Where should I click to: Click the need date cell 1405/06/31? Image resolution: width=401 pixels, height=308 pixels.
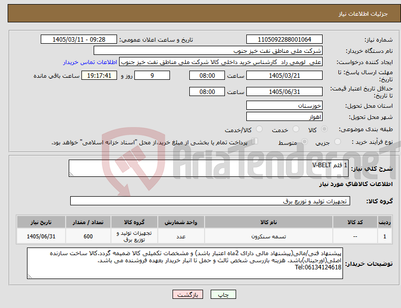(x=41, y=236)
